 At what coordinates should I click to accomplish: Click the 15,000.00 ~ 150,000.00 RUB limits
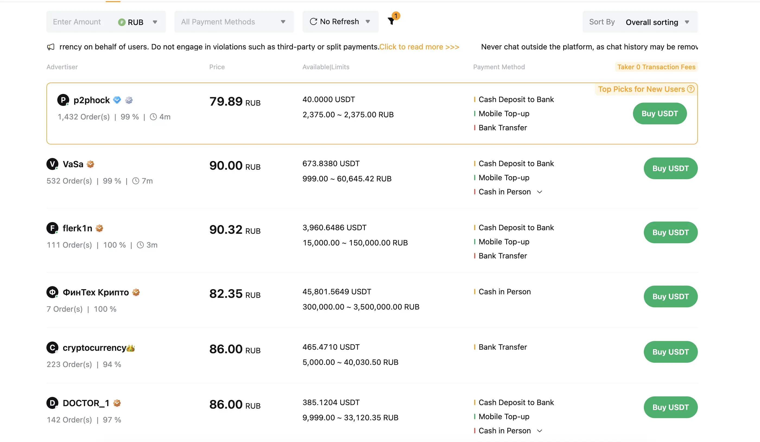point(355,243)
